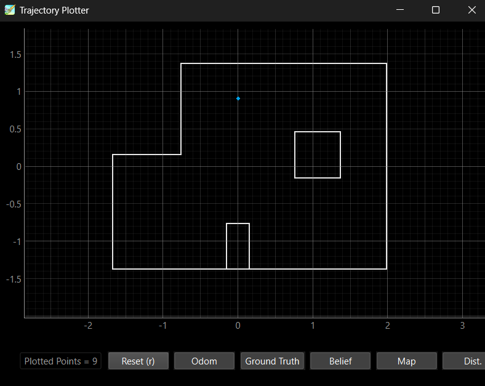Click the x-axis label -2
This screenshot has width=485, height=386.
(88, 326)
